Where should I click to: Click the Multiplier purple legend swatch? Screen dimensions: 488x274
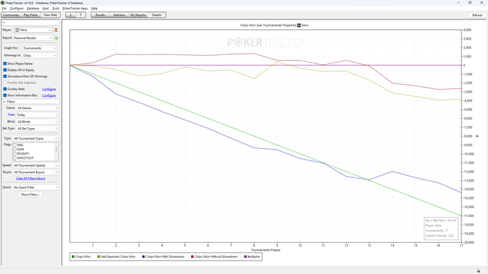tap(245, 257)
